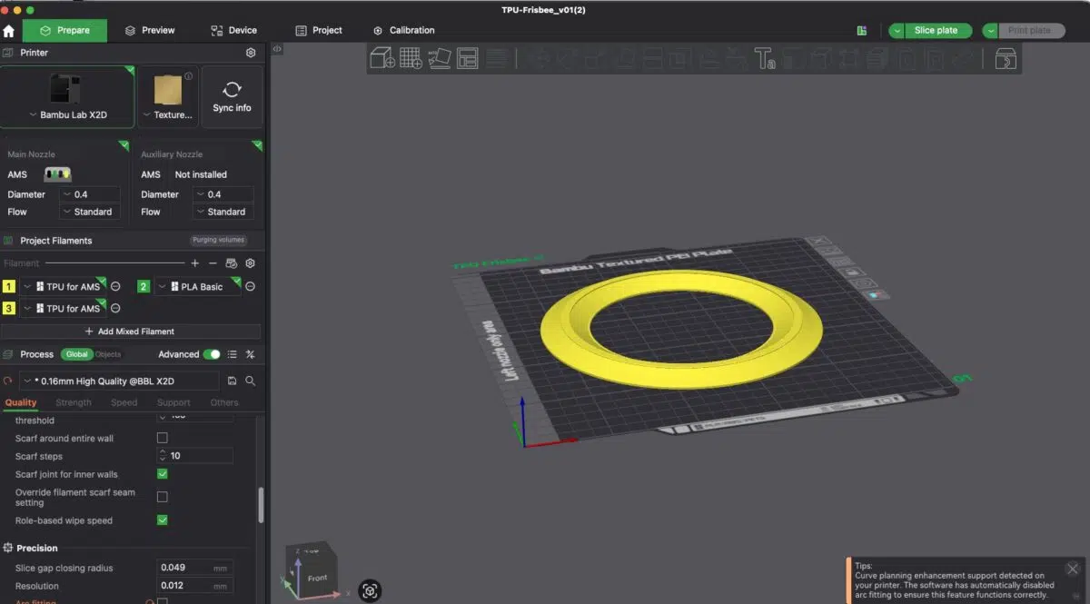Click the green icon left of Slice plate
The height and width of the screenshot is (604, 1090).
tap(862, 31)
